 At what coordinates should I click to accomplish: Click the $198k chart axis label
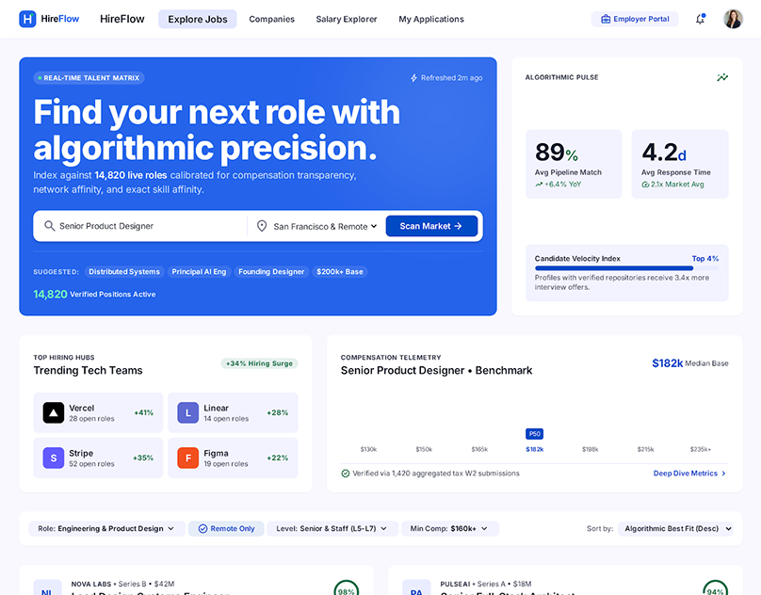coord(590,449)
